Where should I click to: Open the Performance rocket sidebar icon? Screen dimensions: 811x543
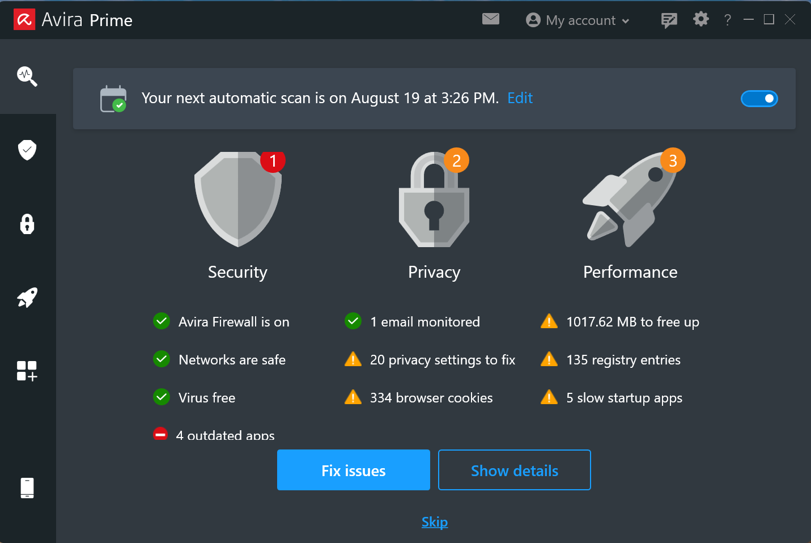point(27,298)
